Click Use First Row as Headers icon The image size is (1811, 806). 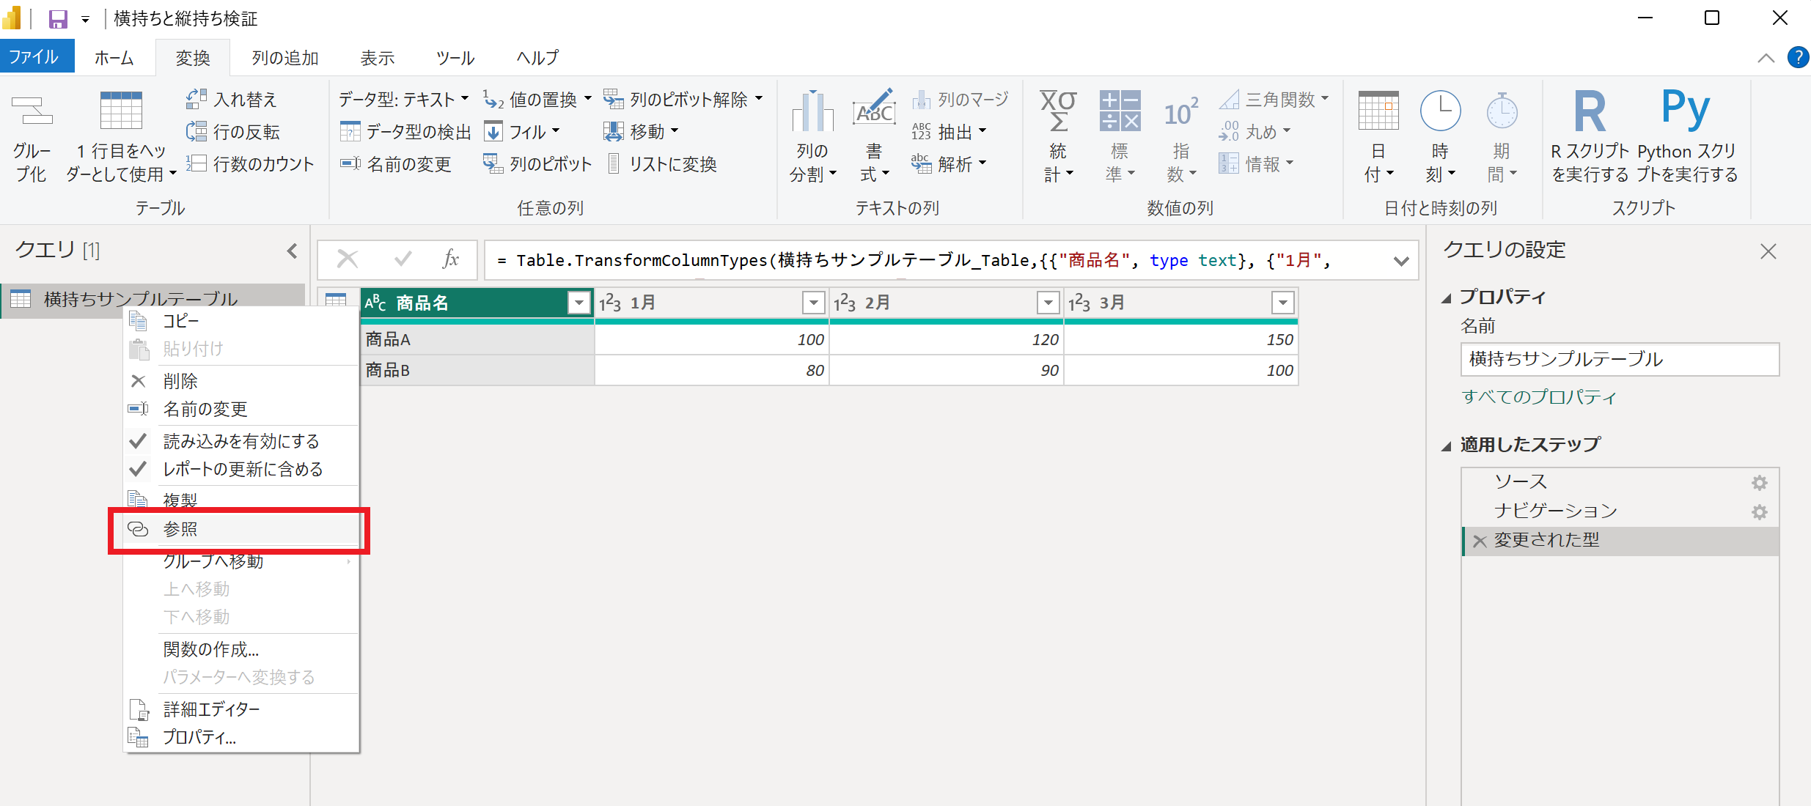click(x=121, y=111)
